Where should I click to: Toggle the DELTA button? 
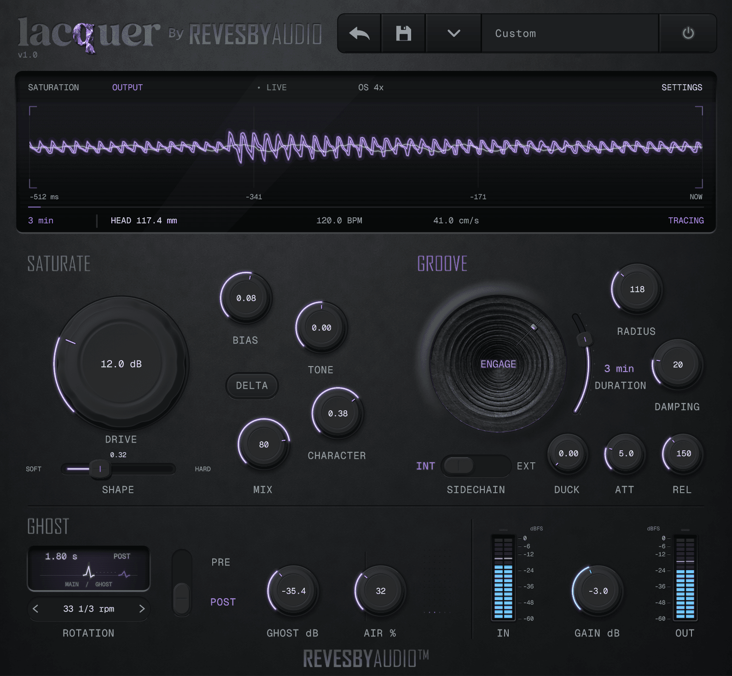click(252, 385)
